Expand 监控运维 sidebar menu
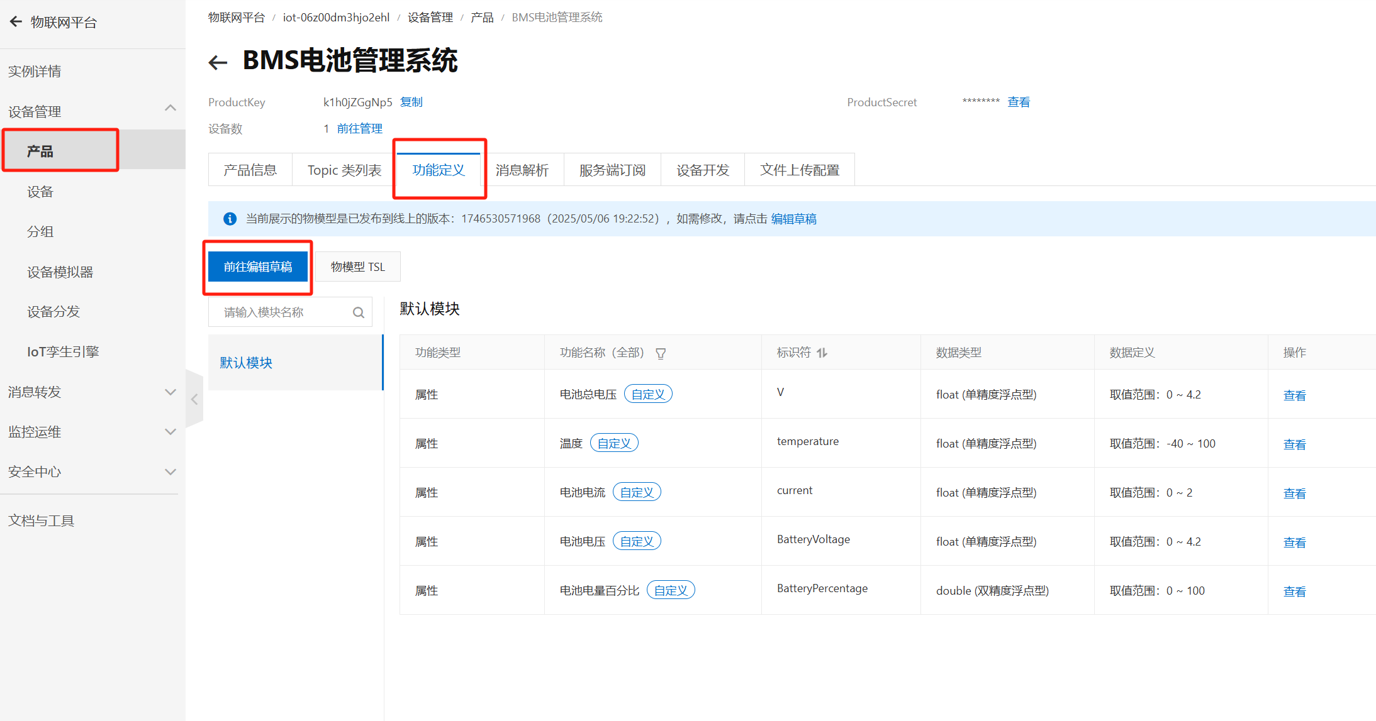This screenshot has width=1376, height=721. click(170, 432)
